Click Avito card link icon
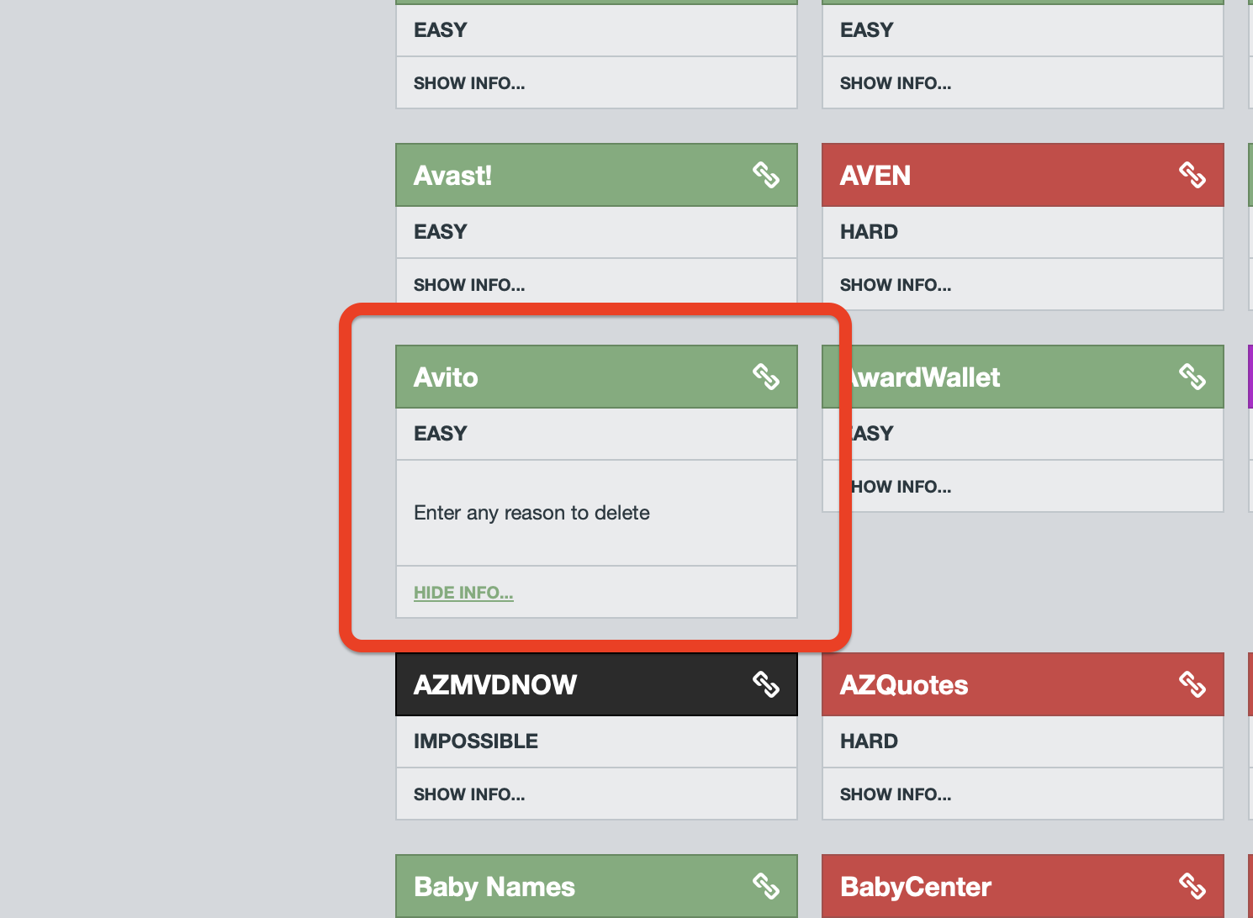 [x=765, y=377]
